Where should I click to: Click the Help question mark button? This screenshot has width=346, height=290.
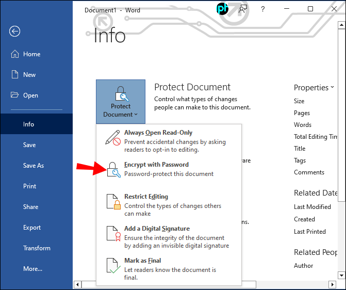[263, 9]
